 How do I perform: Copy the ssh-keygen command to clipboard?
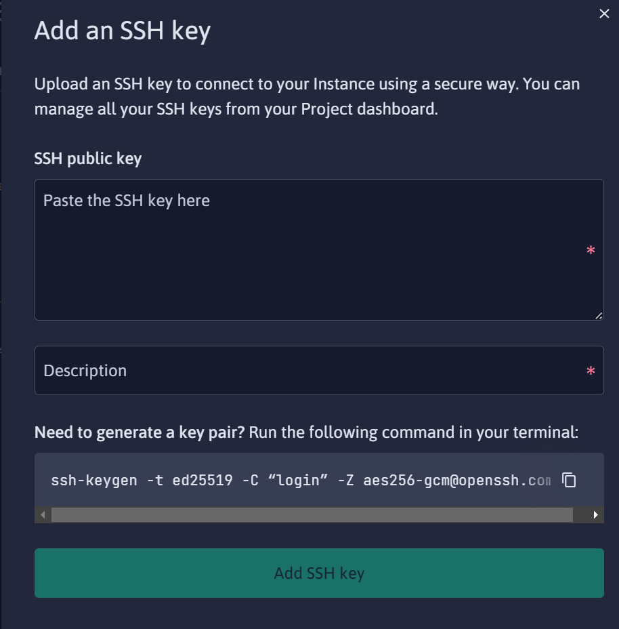569,480
